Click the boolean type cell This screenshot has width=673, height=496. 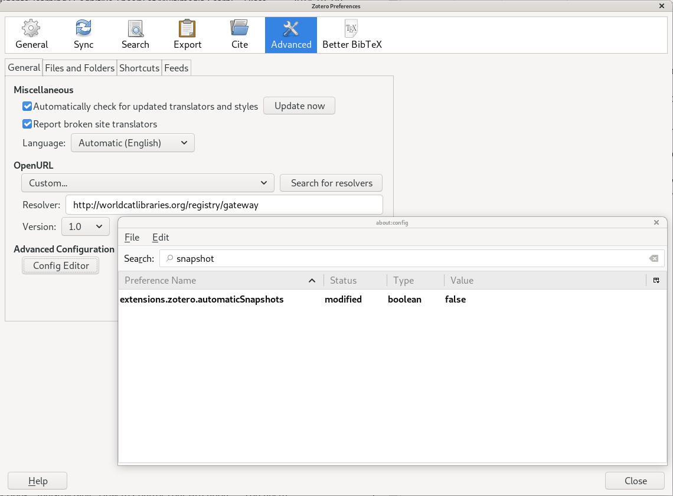tap(404, 299)
